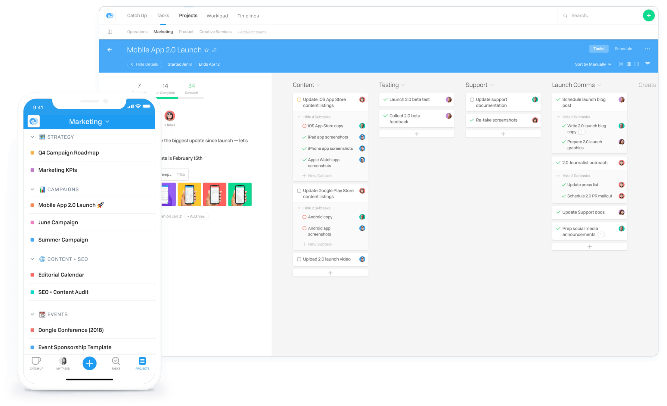Click the filter icon on the right of toolbar
667x406 pixels.
tap(647, 64)
